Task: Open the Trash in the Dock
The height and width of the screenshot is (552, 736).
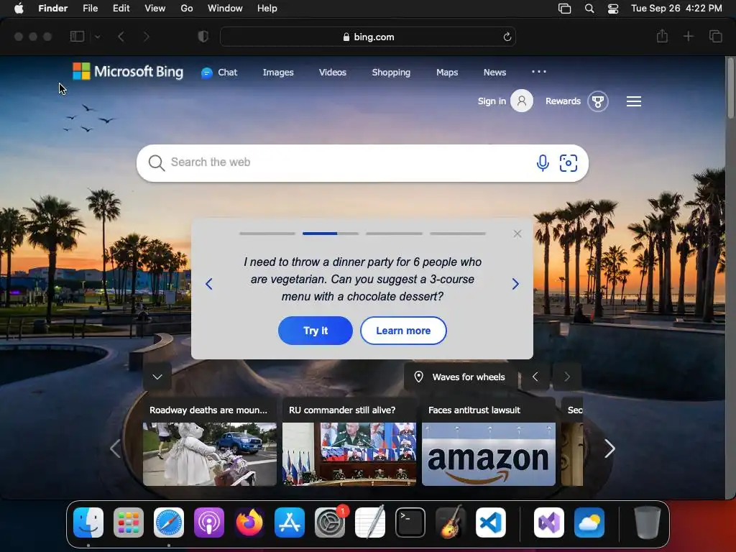Action: 648,523
